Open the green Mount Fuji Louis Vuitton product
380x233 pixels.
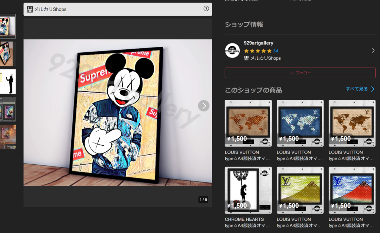pos(300,190)
